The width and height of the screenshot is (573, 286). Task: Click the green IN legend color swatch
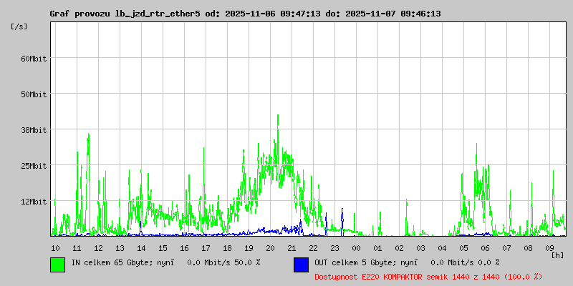tap(57, 264)
